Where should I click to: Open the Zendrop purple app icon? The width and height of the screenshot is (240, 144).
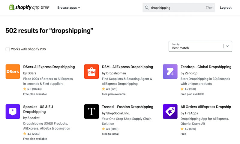point(170,71)
